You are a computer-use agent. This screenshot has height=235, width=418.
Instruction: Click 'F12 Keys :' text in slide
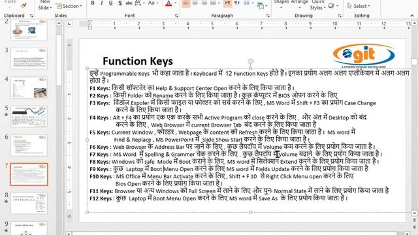pyautogui.click(x=102, y=198)
